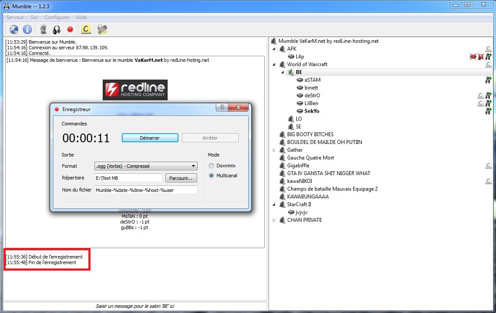This screenshot has width=496, height=313.
Task: Expand the Gather channel
Action: (274, 150)
